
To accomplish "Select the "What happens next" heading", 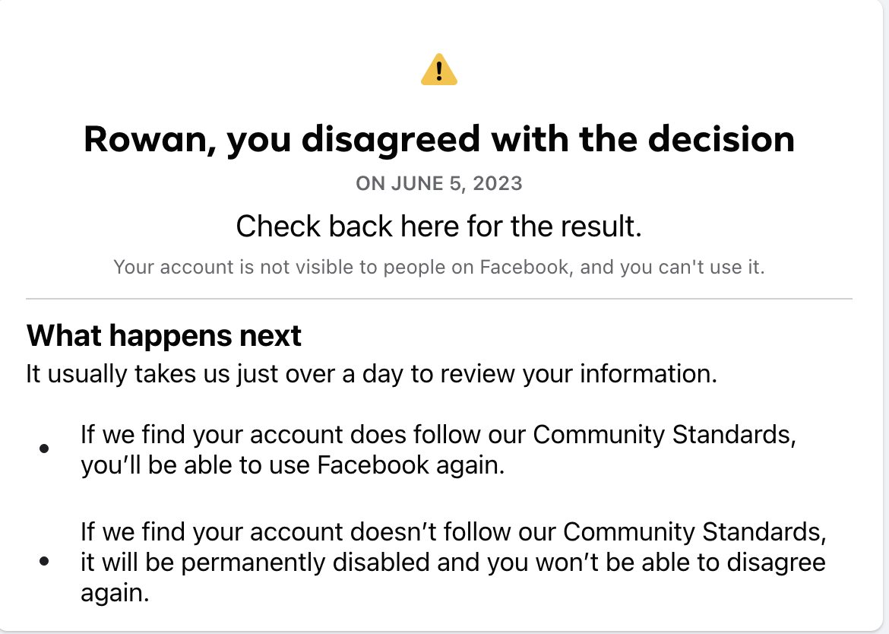I will click(x=164, y=335).
